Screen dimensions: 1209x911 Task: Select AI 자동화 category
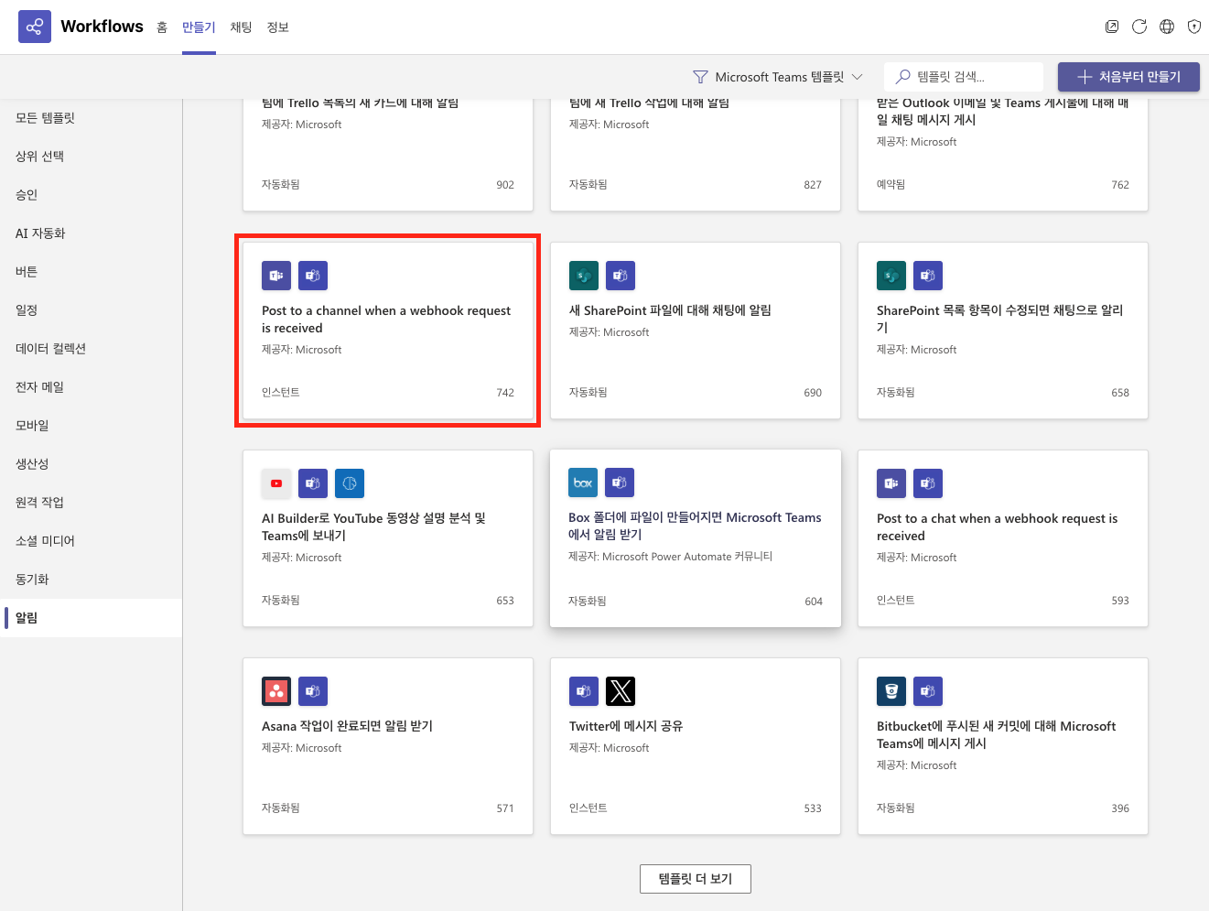[x=91, y=233]
